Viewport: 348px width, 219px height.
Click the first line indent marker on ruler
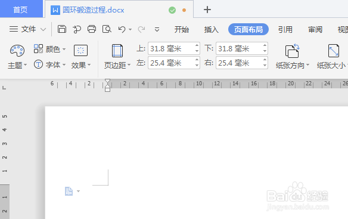pyautogui.click(x=107, y=81)
